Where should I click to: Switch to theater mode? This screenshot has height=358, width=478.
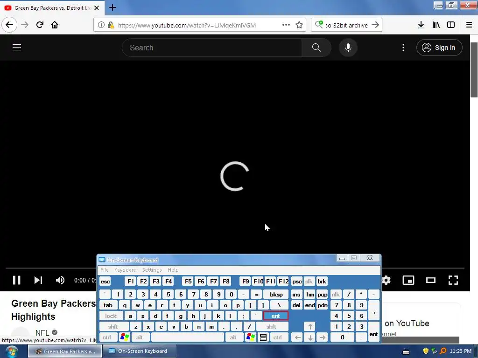click(431, 280)
